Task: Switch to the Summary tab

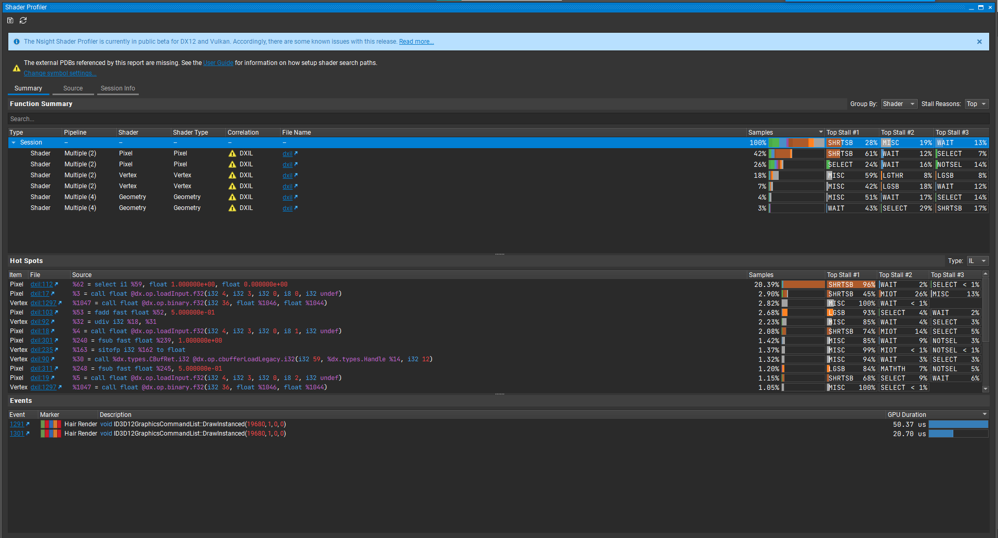Action: pyautogui.click(x=28, y=88)
